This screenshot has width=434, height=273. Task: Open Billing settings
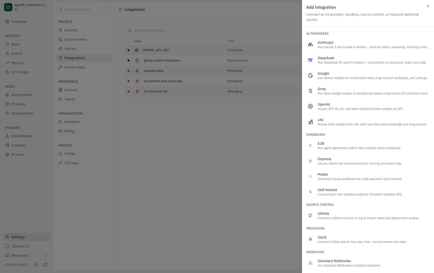[x=84, y=131]
